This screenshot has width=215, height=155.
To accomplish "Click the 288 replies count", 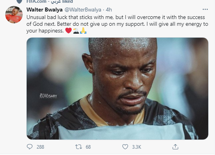I will pyautogui.click(x=40, y=147).
